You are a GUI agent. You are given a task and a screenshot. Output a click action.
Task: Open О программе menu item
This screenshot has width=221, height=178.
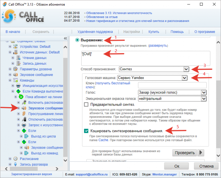pyautogui.click(x=205, y=32)
